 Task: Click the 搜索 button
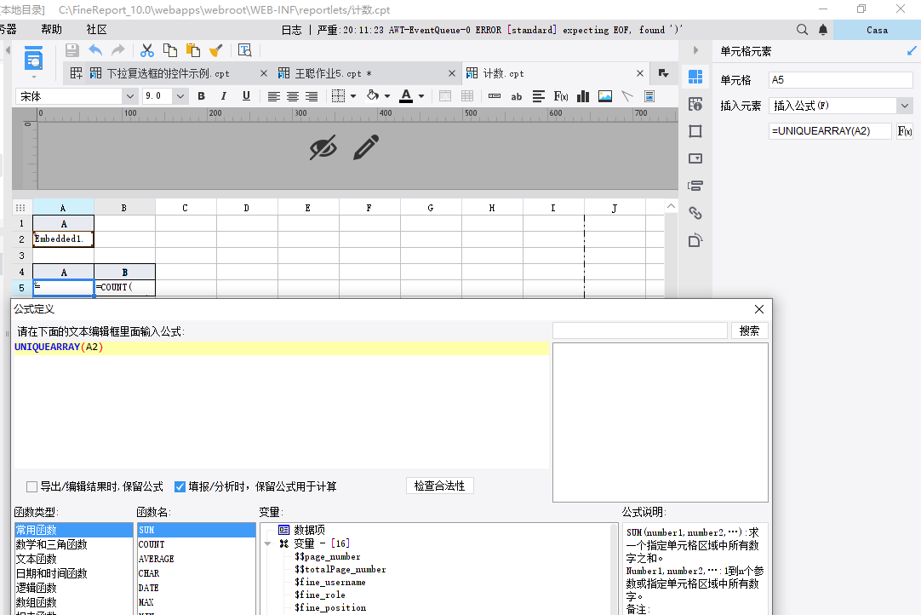tap(749, 330)
